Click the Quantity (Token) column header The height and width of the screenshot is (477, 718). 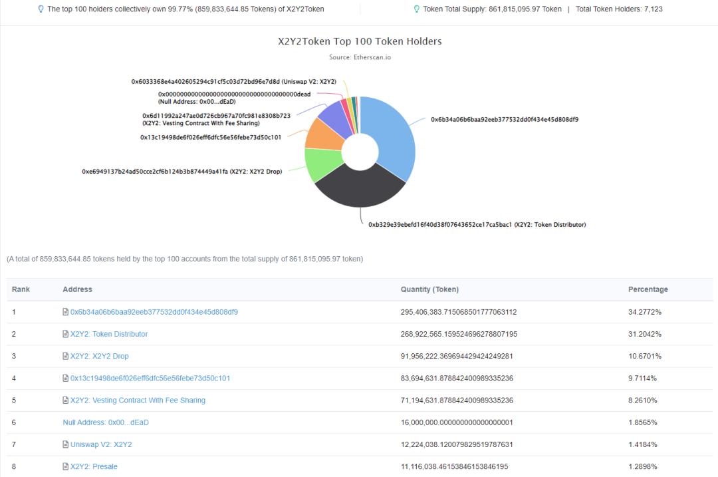(x=429, y=289)
